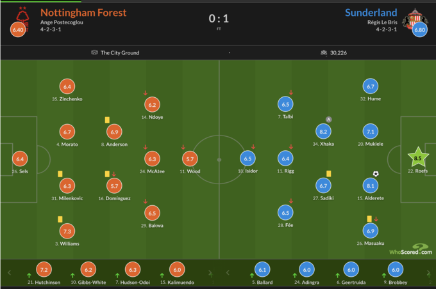Select Xhaka's 8.2 rating circle

[x=323, y=132]
